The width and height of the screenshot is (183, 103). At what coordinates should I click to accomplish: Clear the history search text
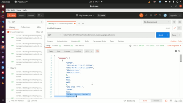[42, 22]
